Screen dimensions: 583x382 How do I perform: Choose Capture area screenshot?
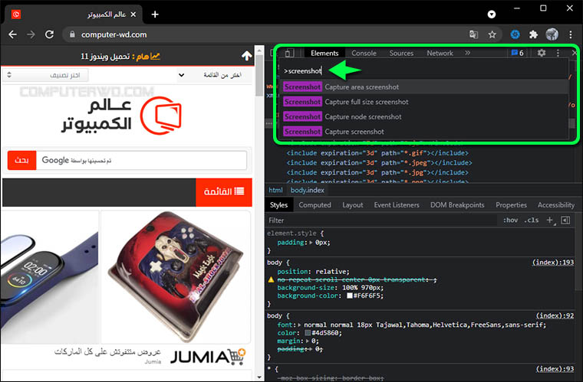coord(424,87)
